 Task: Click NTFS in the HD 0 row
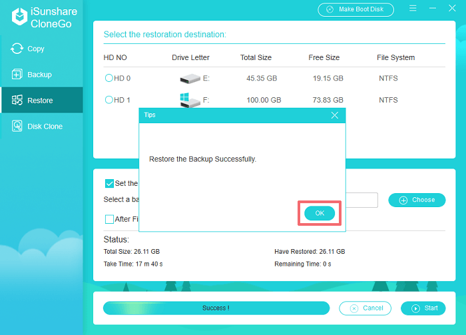point(388,79)
